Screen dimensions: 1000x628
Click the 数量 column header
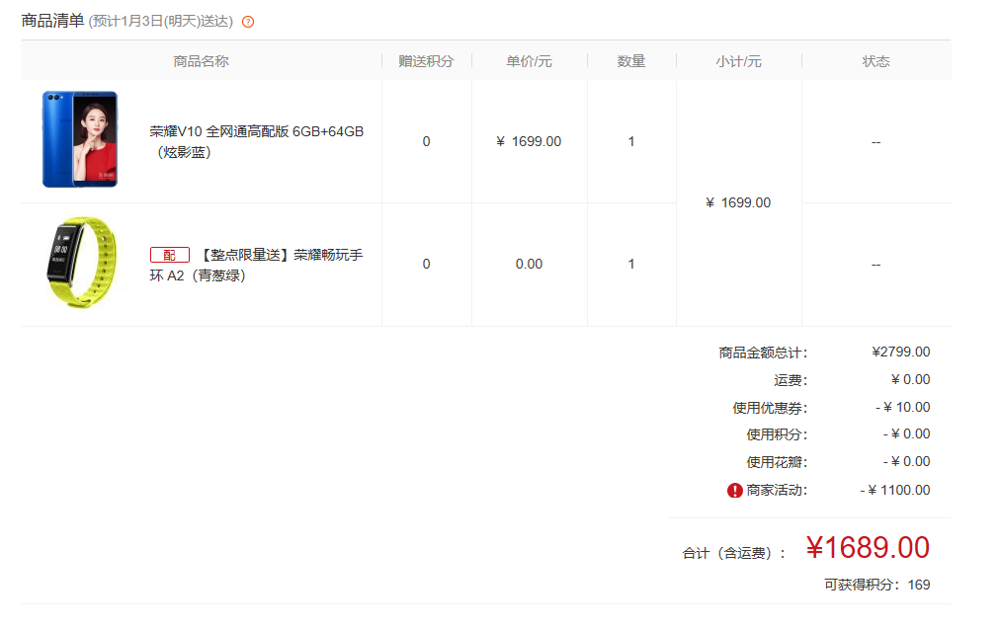(x=630, y=61)
